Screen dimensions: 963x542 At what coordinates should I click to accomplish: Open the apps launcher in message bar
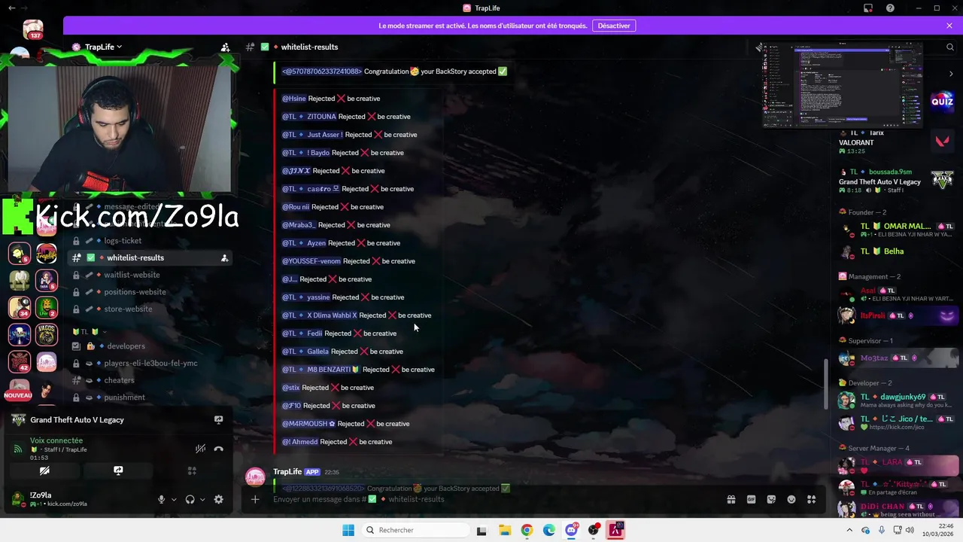[812, 499]
